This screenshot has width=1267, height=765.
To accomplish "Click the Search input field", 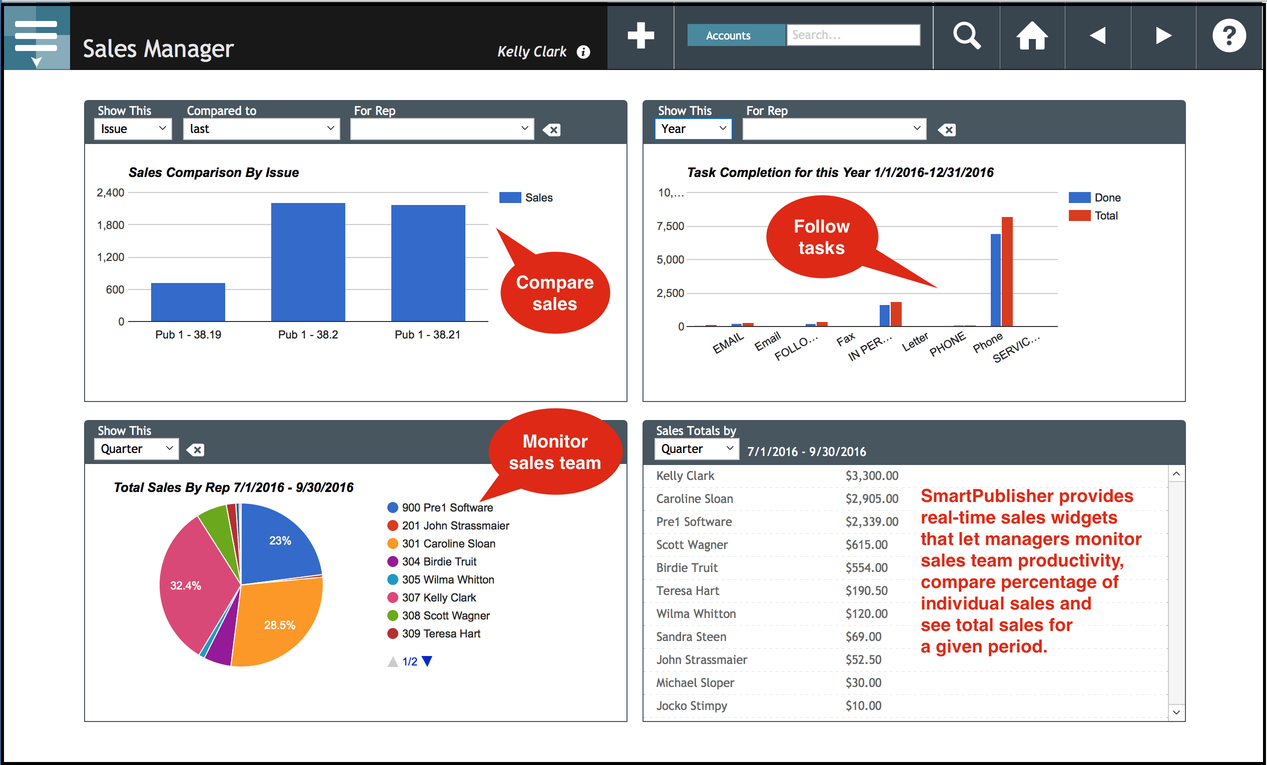I will (x=854, y=35).
